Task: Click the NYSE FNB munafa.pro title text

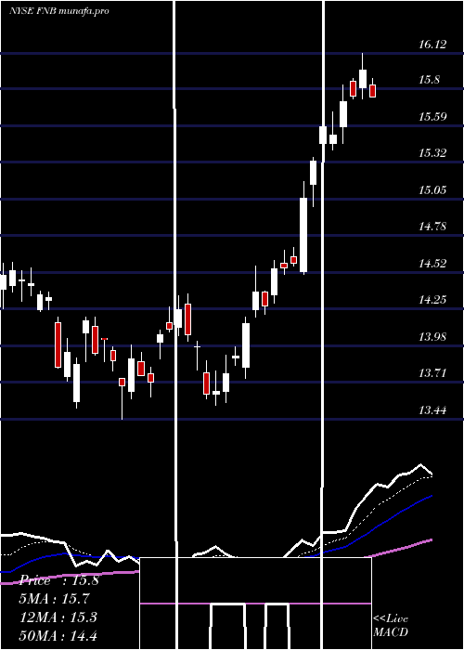Action: click(59, 11)
